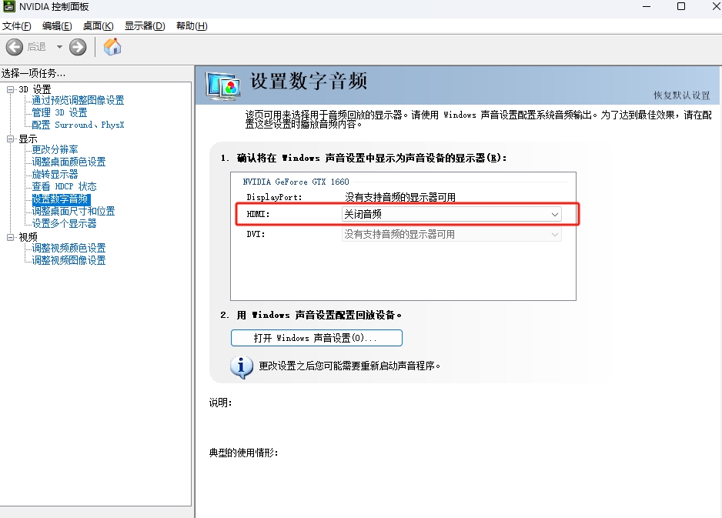Select 设置多个显示器
This screenshot has width=722, height=518.
tap(64, 224)
